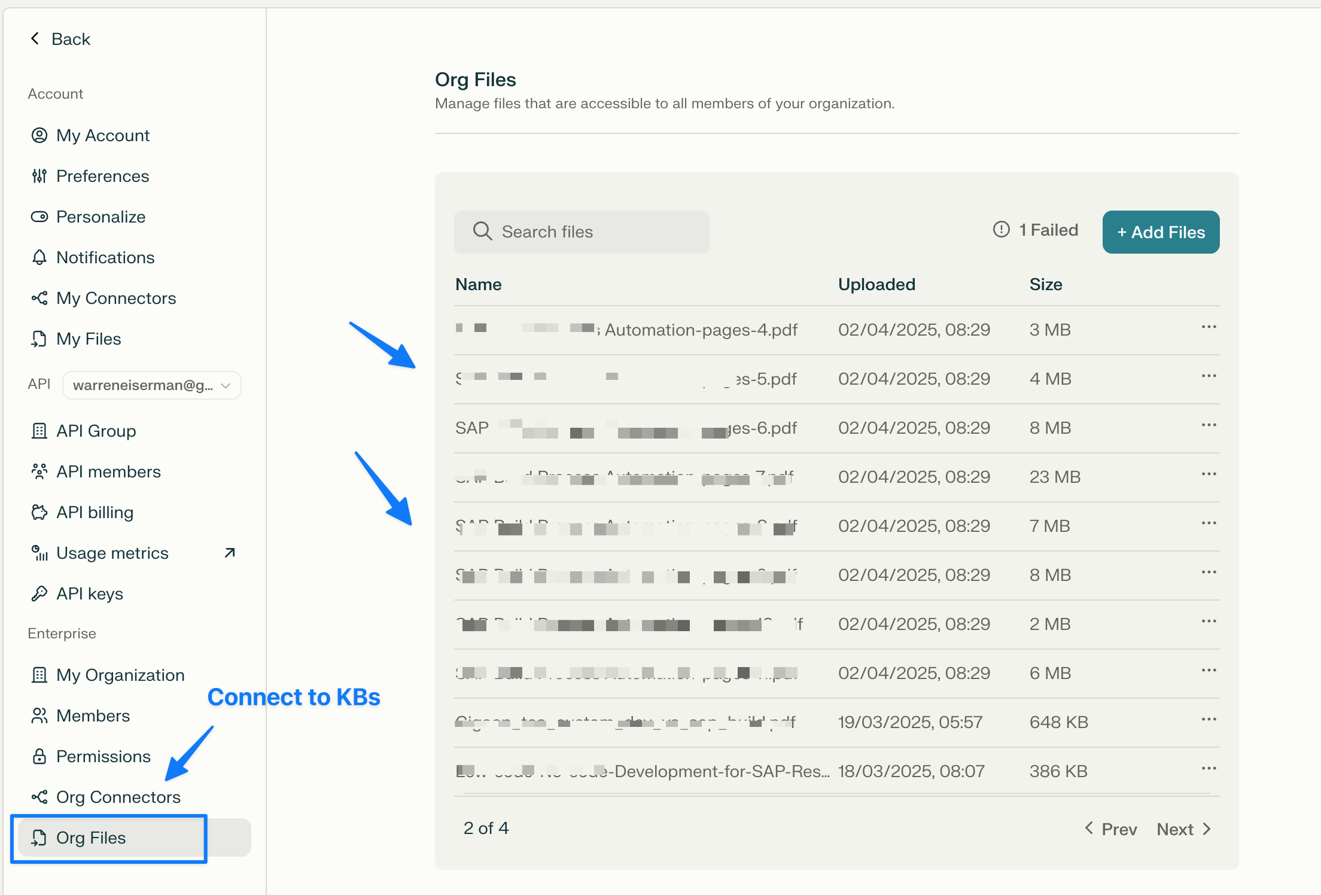The image size is (1321, 895).
Task: Click the Permissions lock icon
Action: click(39, 756)
